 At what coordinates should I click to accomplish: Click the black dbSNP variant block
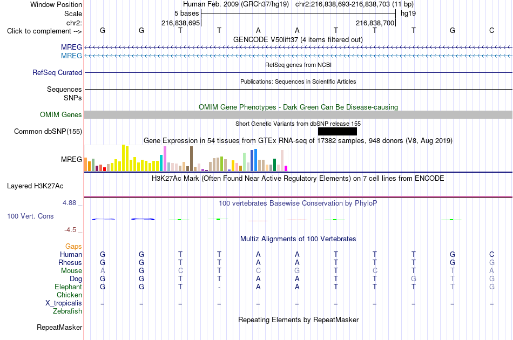click(x=337, y=132)
